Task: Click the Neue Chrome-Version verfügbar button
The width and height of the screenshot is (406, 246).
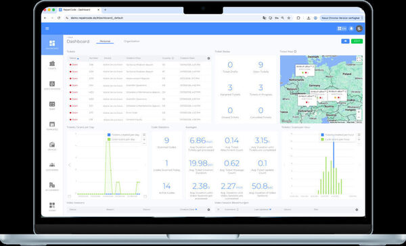Action: click(340, 18)
